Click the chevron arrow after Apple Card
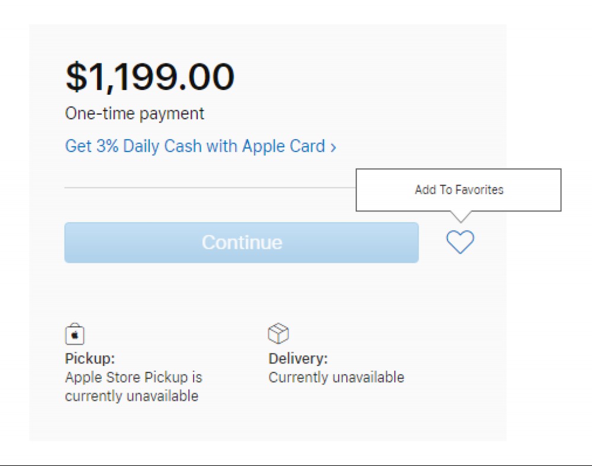The height and width of the screenshot is (466, 592). point(333,147)
